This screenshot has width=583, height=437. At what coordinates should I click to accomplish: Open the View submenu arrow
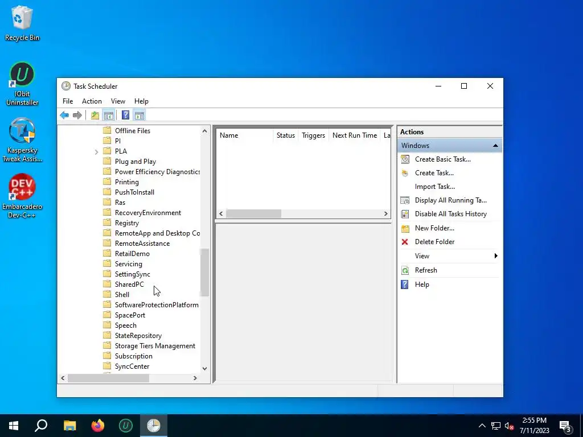pyautogui.click(x=496, y=255)
